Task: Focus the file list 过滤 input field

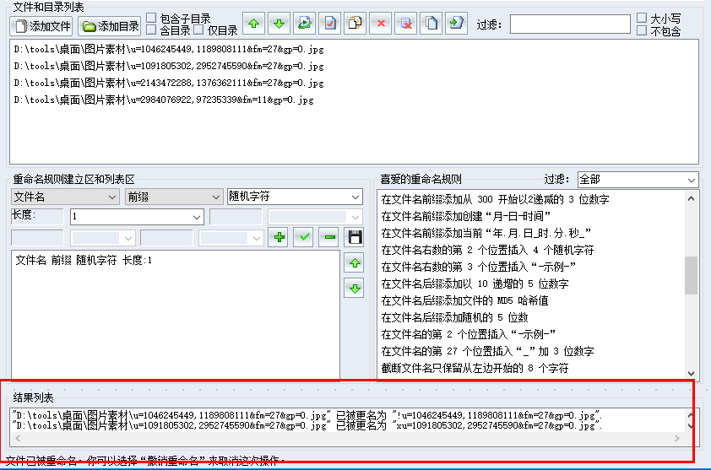Action: 570,24
